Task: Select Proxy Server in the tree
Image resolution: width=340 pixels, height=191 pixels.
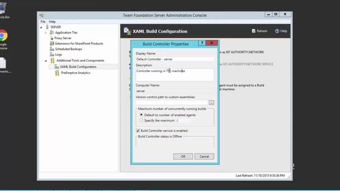Action: [x=63, y=38]
